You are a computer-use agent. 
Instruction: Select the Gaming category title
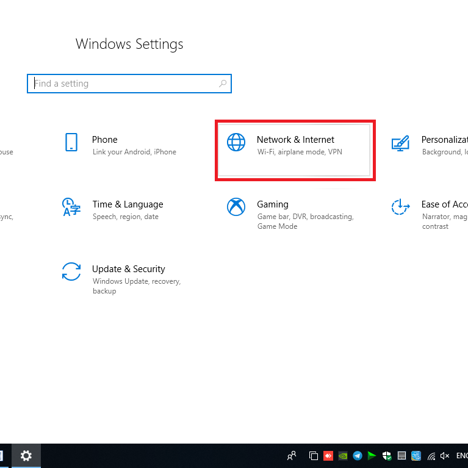click(272, 204)
